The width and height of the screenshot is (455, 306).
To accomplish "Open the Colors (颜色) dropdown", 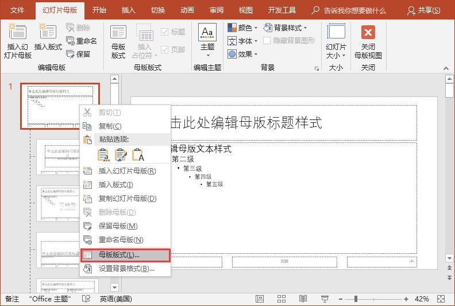I will pos(242,28).
